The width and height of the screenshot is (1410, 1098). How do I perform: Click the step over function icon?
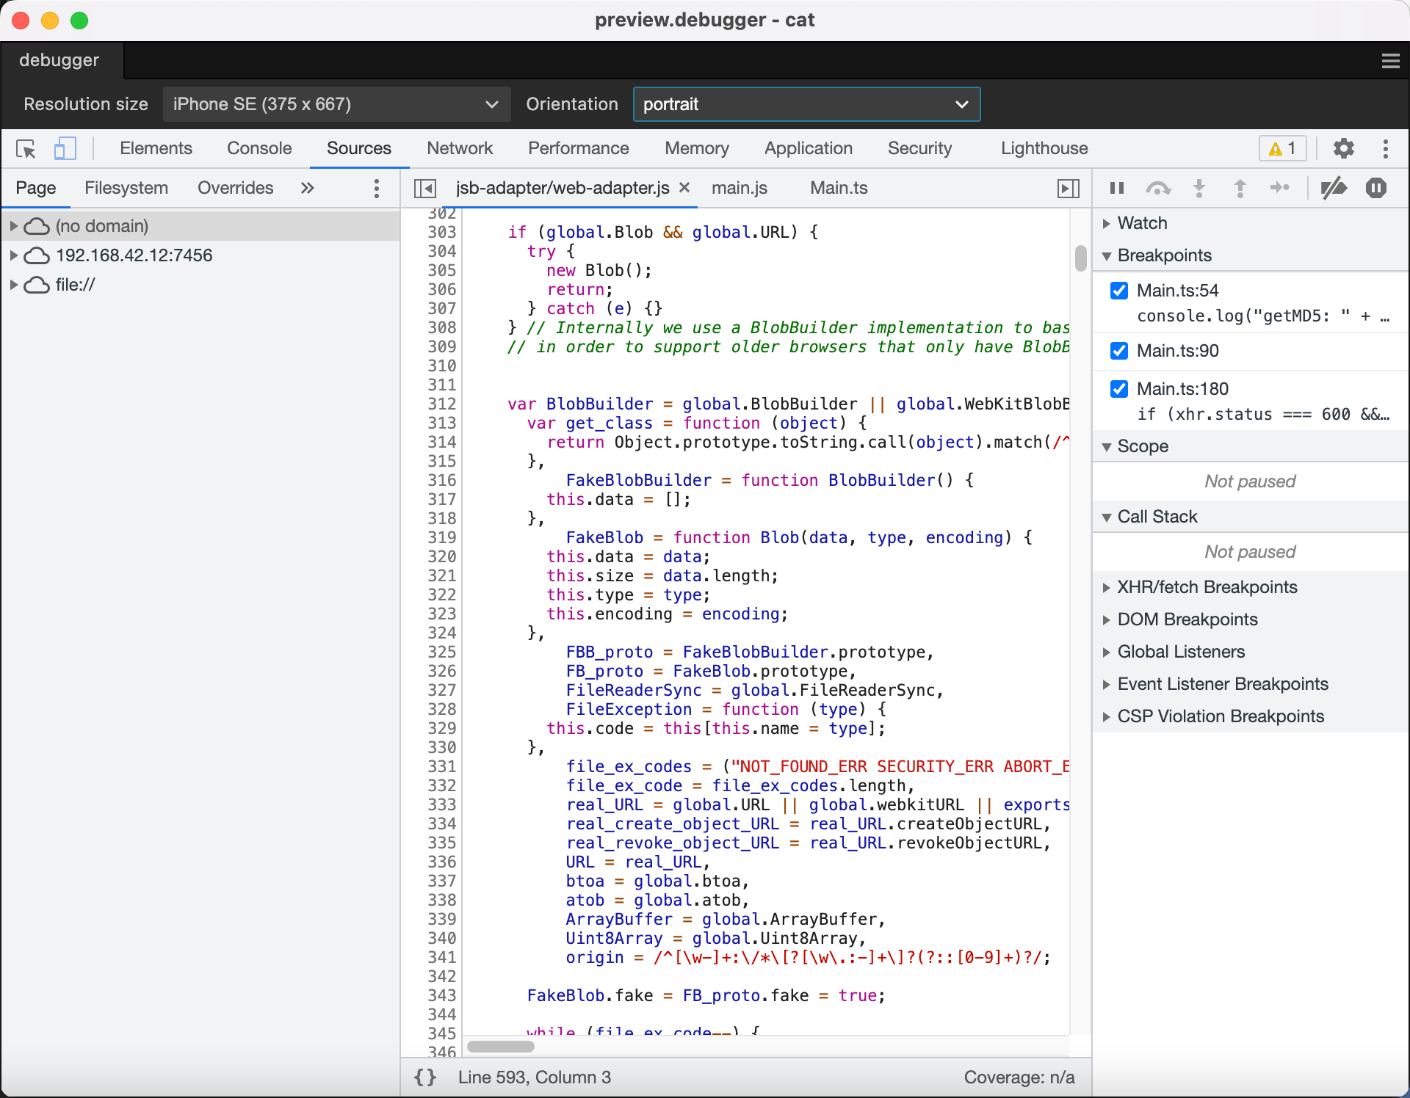tap(1158, 189)
